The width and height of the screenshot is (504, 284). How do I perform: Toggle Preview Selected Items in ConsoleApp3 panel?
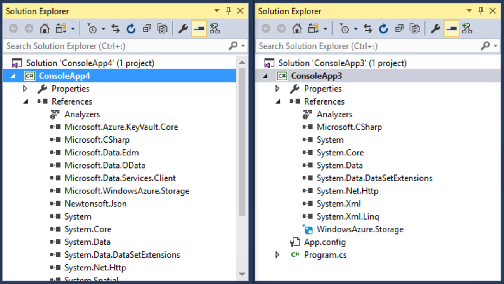tap(451, 28)
